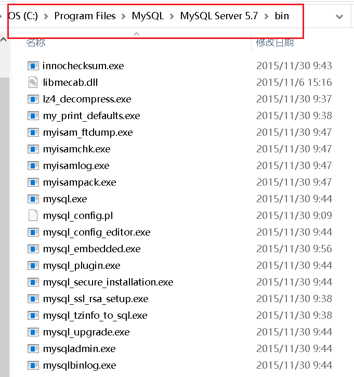Select the file name mysql_config_editor.exe
The width and height of the screenshot is (354, 377).
click(97, 232)
